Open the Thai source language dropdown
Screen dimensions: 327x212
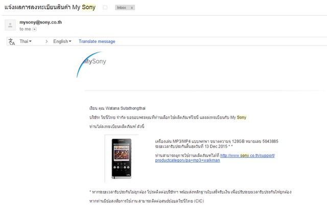point(26,41)
